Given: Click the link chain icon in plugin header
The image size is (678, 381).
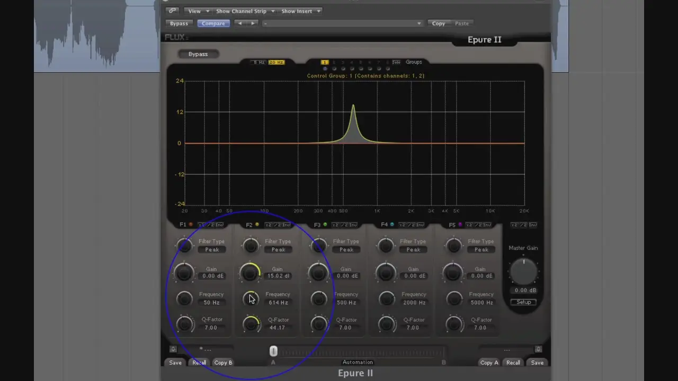Looking at the screenshot, I should [x=172, y=11].
